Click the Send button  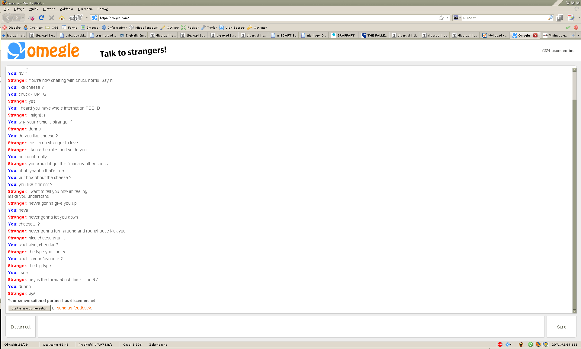point(562,327)
